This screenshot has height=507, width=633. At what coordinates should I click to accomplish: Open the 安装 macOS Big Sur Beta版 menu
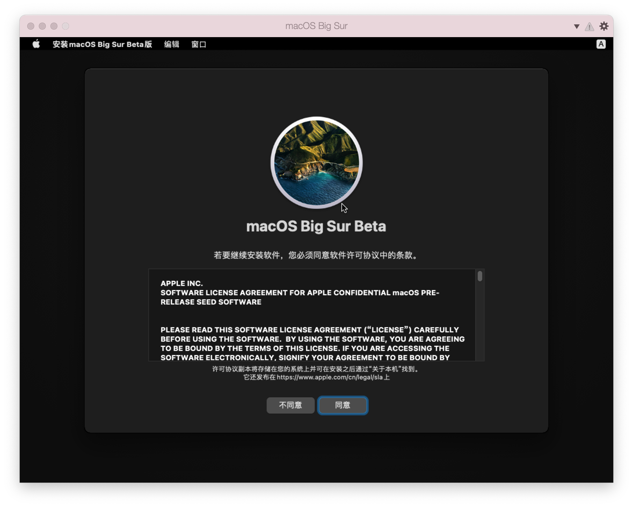click(102, 44)
